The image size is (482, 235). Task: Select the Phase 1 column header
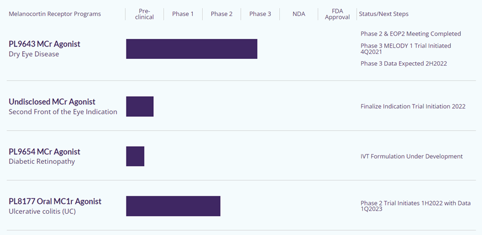(183, 14)
